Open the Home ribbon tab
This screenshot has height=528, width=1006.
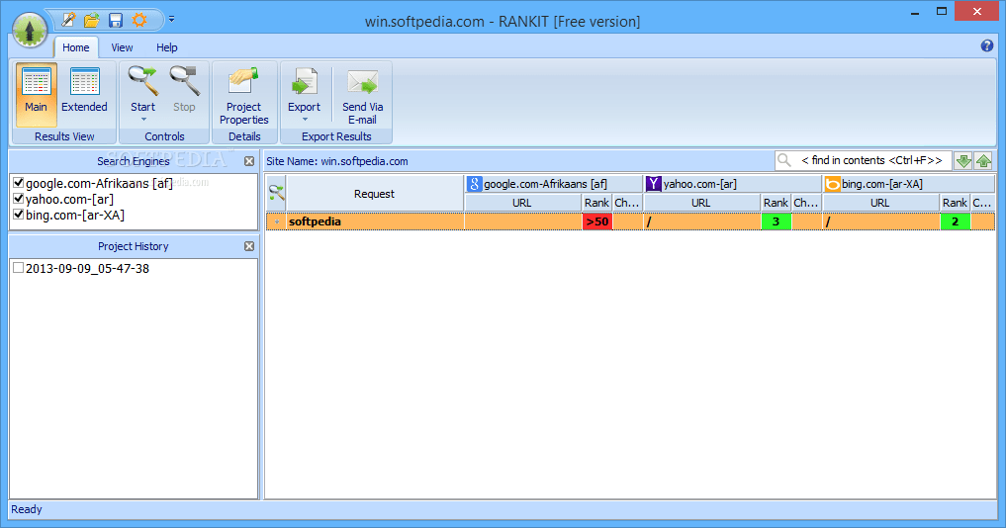coord(76,47)
